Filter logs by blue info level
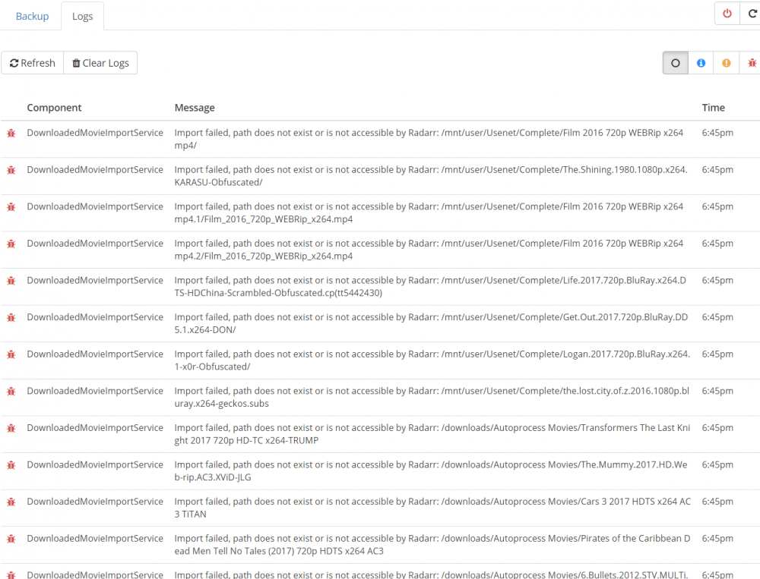Viewport: 760px width, 579px height. tap(701, 63)
